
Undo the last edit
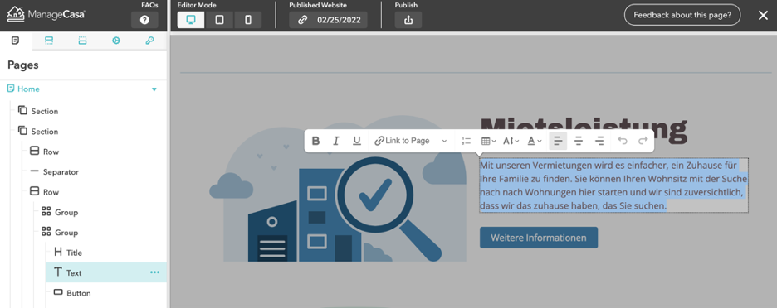click(x=623, y=141)
